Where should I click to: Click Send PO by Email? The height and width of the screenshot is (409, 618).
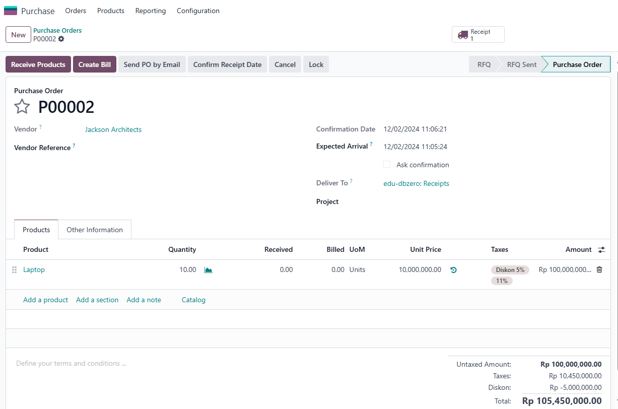(152, 64)
